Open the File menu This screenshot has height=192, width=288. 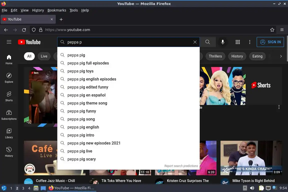[x=4, y=10]
